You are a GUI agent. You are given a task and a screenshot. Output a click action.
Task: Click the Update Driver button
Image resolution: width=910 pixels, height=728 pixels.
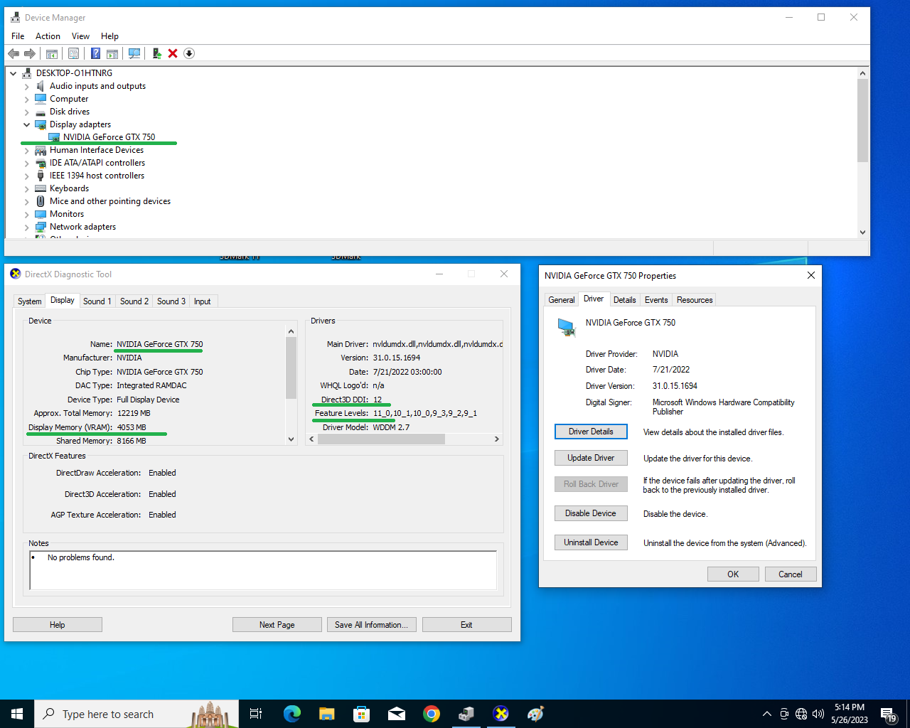coord(591,458)
